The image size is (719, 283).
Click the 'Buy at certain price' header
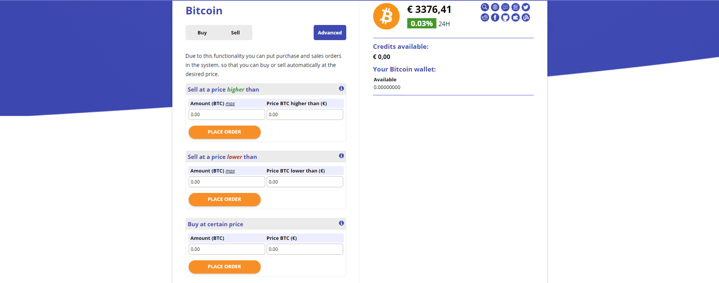pyautogui.click(x=215, y=224)
